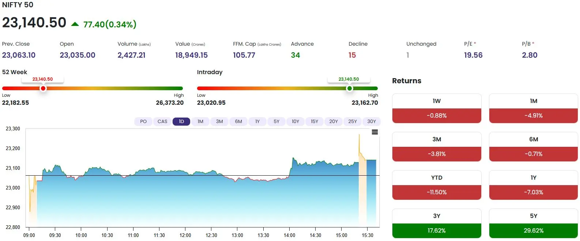The width and height of the screenshot is (580, 241).
Task: Click the YTD returns card showing -11.50%
Action: pos(437,185)
